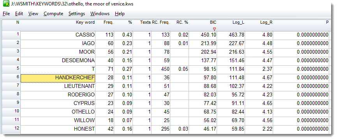The width and height of the screenshot is (337, 140).
Task: Click the green KeyWords app icon in title bar
Action: (x=6, y=3)
